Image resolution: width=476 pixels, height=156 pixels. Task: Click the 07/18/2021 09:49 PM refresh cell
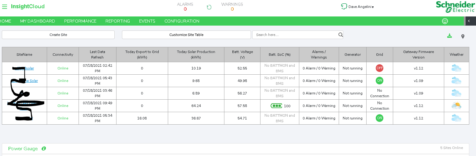coord(98,106)
